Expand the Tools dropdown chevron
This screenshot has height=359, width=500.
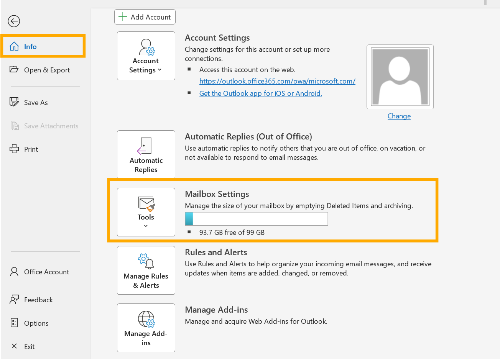tap(146, 226)
